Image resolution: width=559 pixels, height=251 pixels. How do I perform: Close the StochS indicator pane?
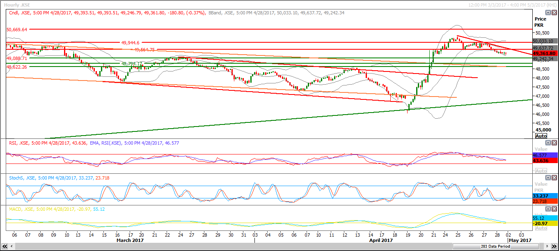[x=554, y=178]
